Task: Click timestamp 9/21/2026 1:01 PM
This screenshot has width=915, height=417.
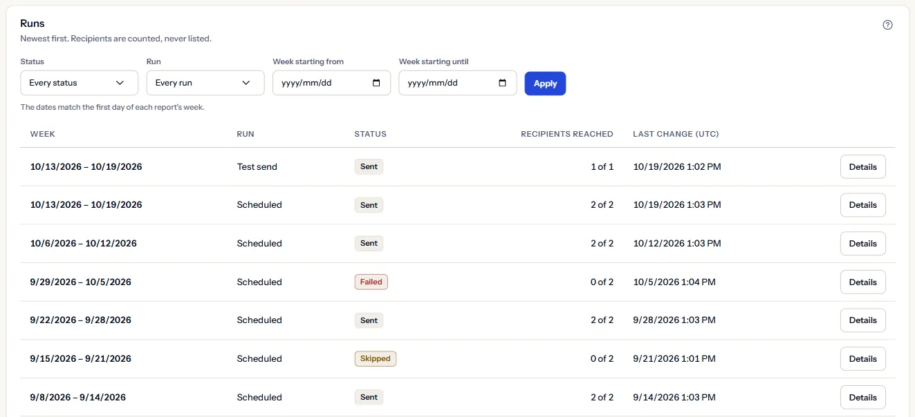Action: 674,358
